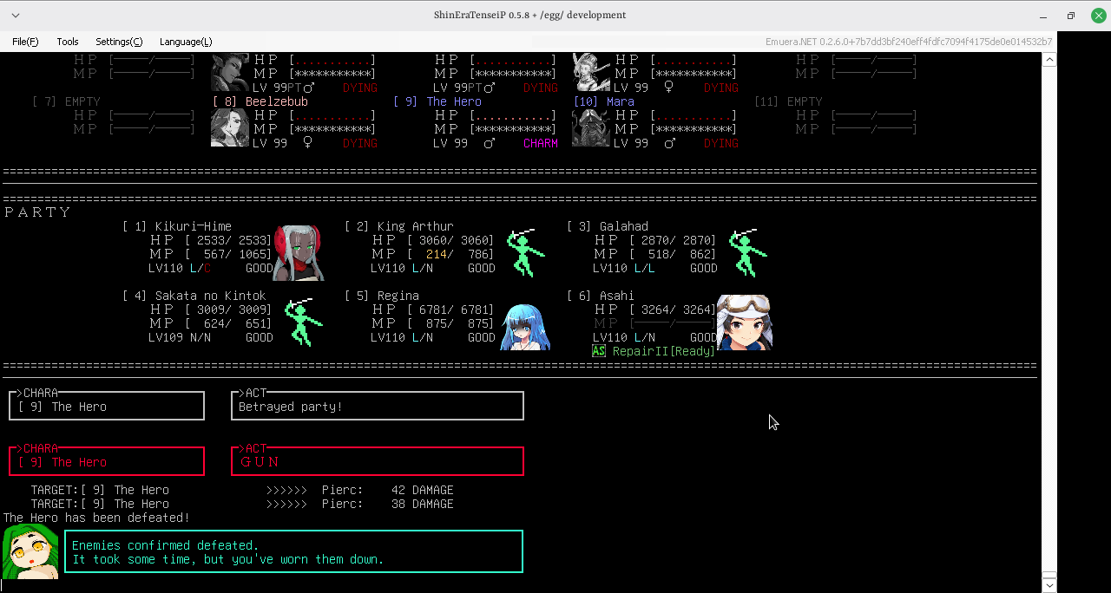1111x593 pixels.
Task: Click the PARTY section header
Action: [x=37, y=212]
